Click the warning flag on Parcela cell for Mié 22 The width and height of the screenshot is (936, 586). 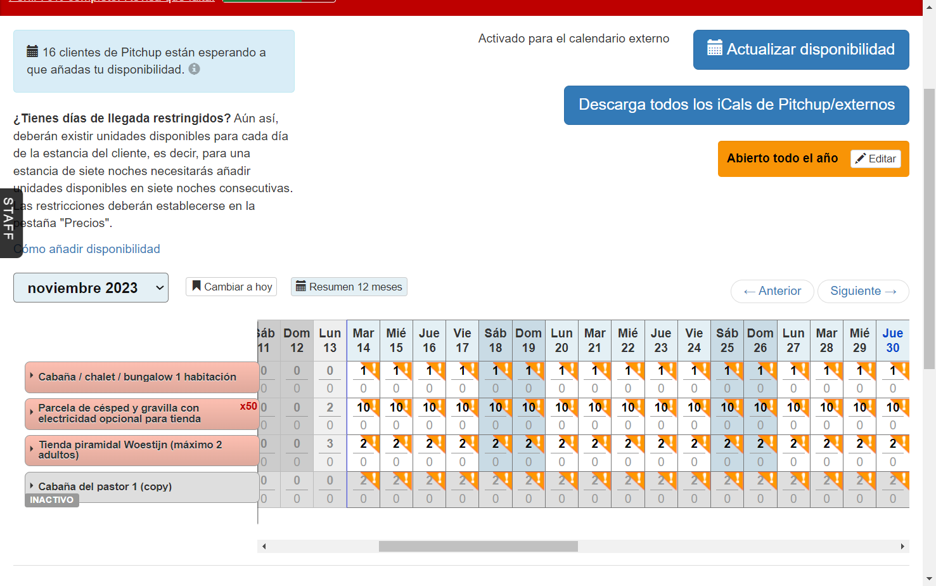point(637,405)
